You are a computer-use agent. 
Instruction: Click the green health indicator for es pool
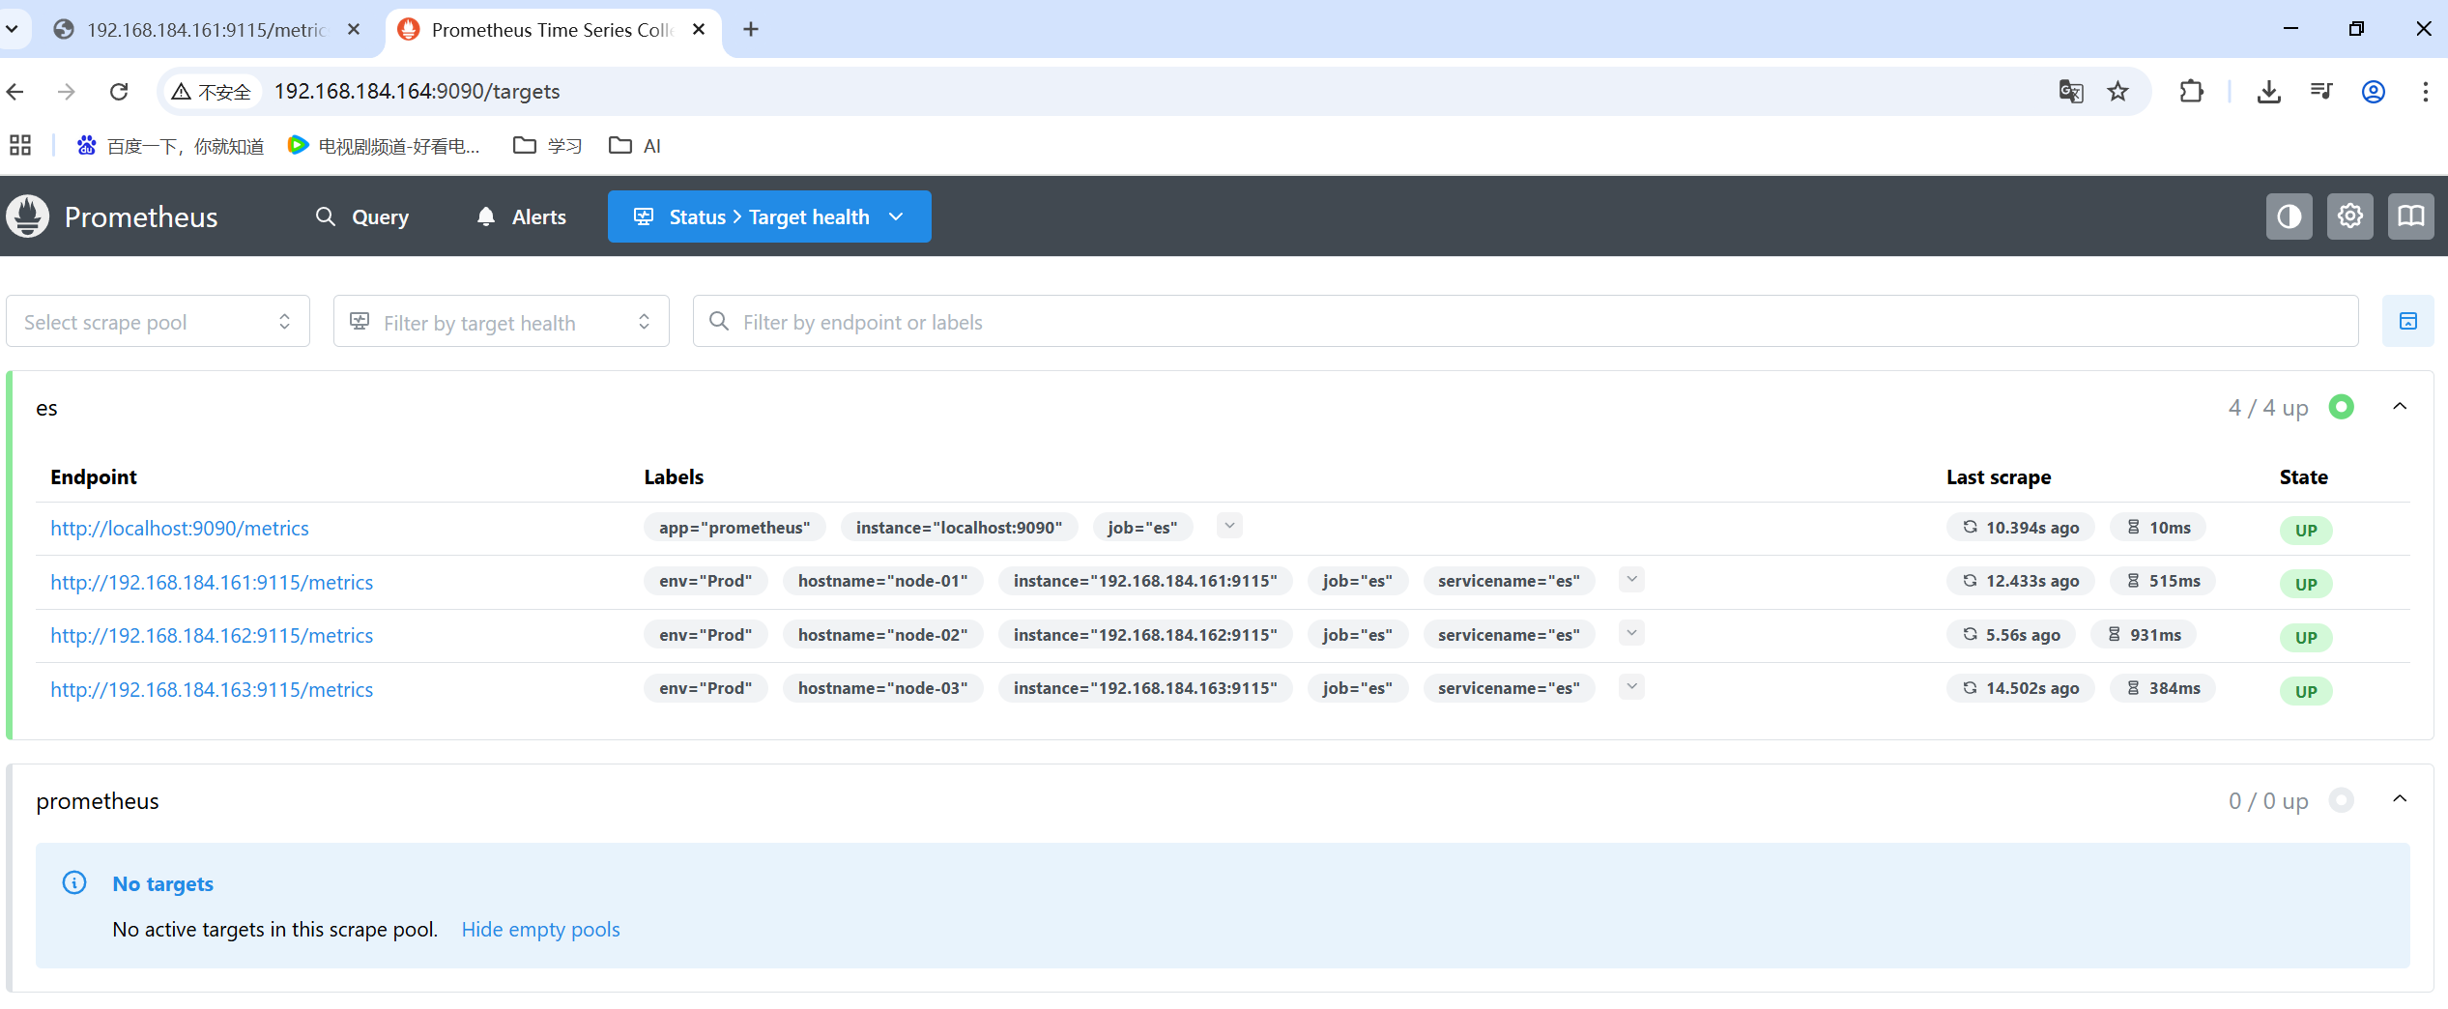point(2341,407)
